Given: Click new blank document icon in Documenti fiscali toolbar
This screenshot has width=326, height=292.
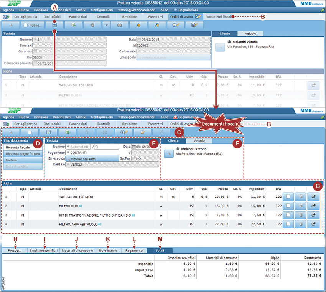Looking at the screenshot, I should pos(30,132).
